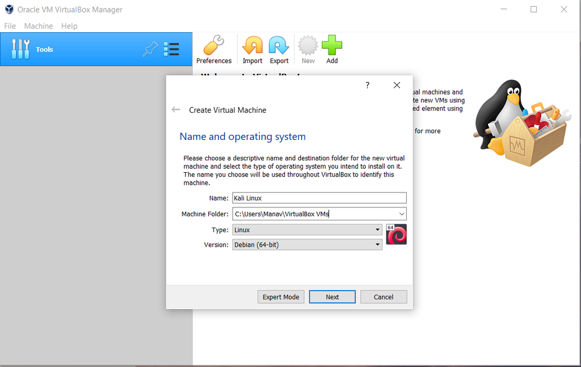This screenshot has width=581, height=367.
Task: Open Preferences from the toolbar
Action: [x=214, y=50]
